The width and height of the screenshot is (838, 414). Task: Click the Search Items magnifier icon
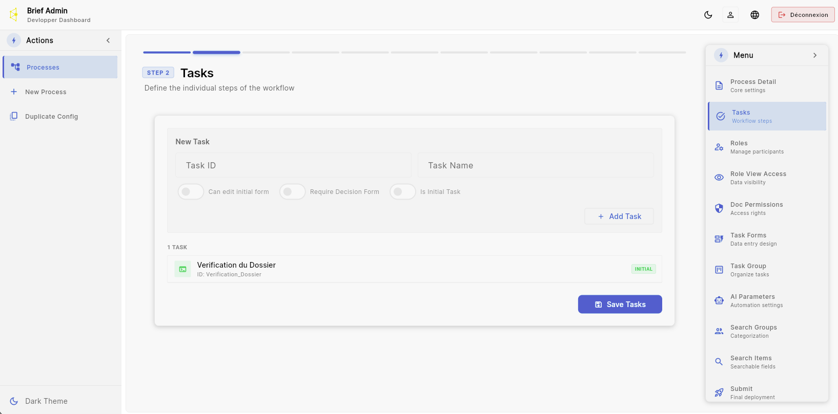coord(719,362)
